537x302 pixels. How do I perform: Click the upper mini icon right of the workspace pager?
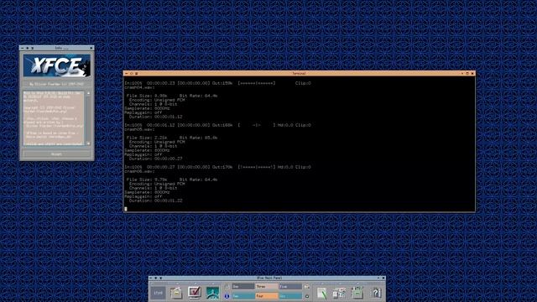[307, 287]
